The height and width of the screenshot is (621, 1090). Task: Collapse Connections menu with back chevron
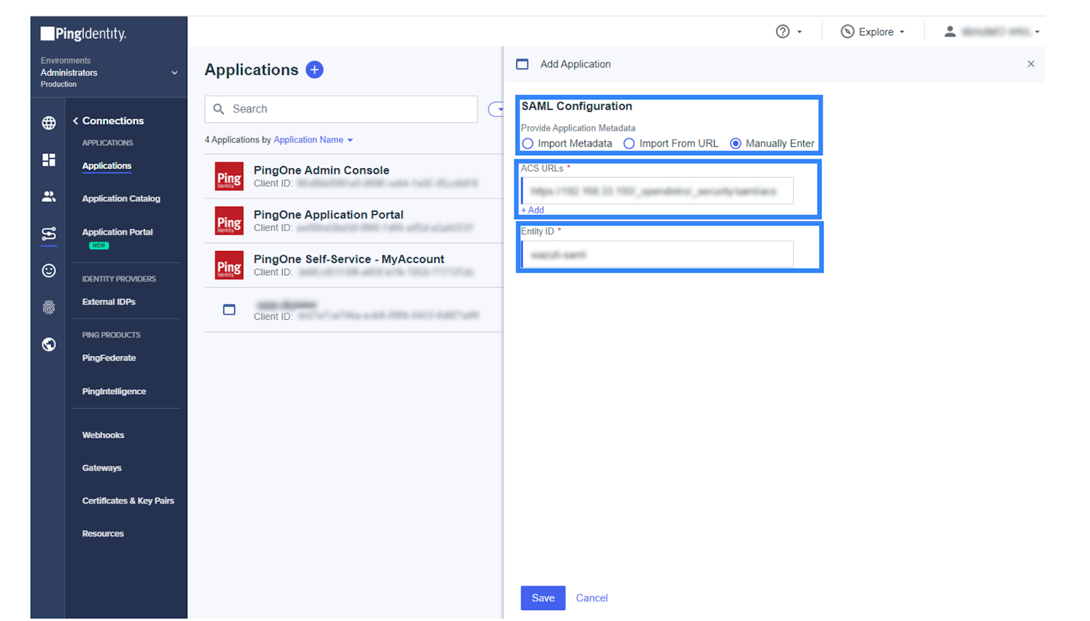pos(76,121)
